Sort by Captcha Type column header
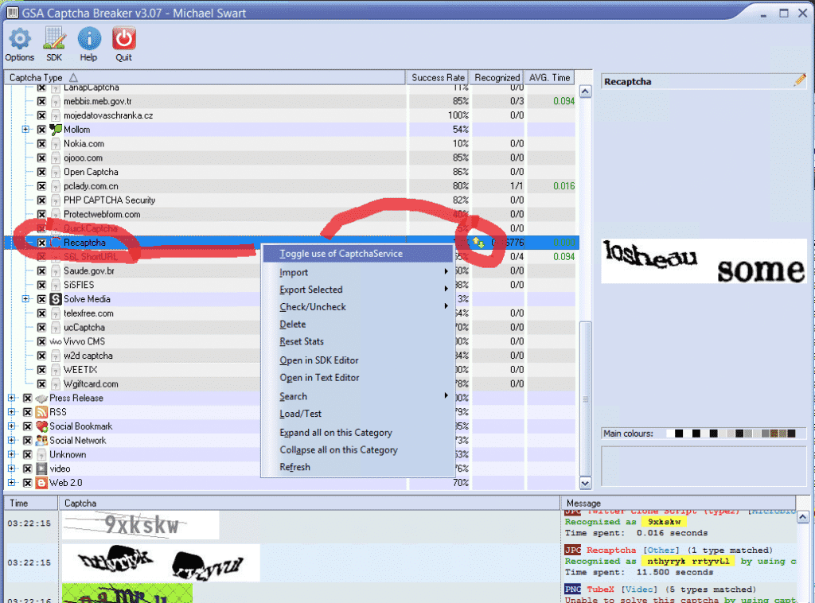 click(205, 77)
